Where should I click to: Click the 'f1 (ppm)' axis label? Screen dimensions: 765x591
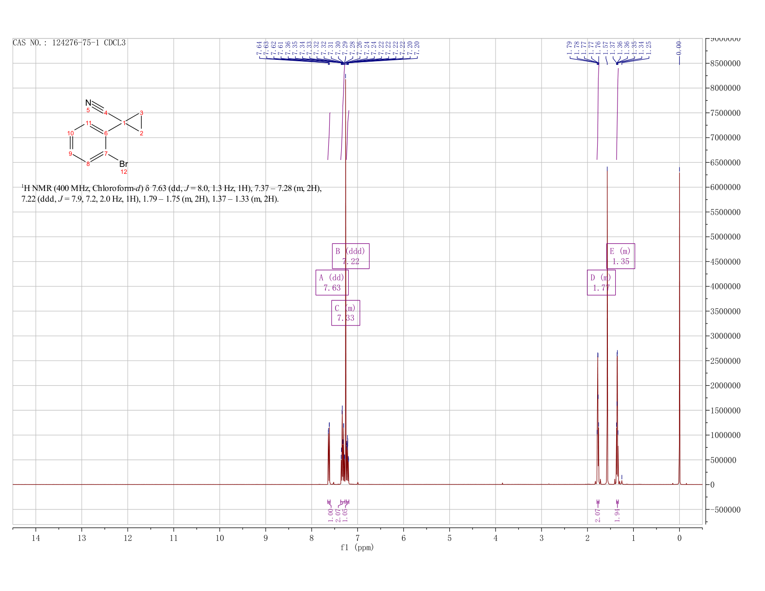(357, 547)
